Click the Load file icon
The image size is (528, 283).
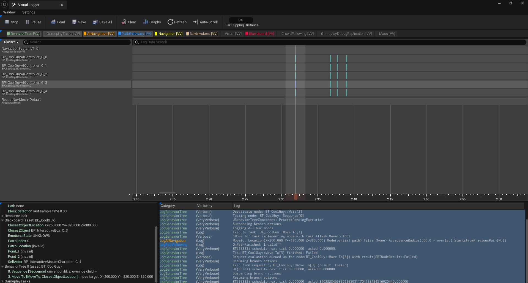(53, 22)
